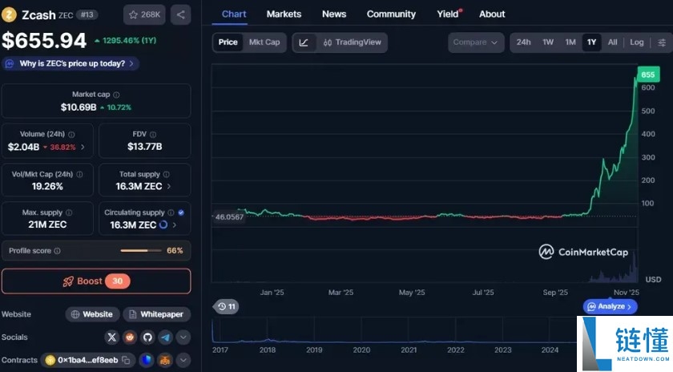Click the Analyze button
Screen dimensions: 673x372
pyautogui.click(x=611, y=307)
